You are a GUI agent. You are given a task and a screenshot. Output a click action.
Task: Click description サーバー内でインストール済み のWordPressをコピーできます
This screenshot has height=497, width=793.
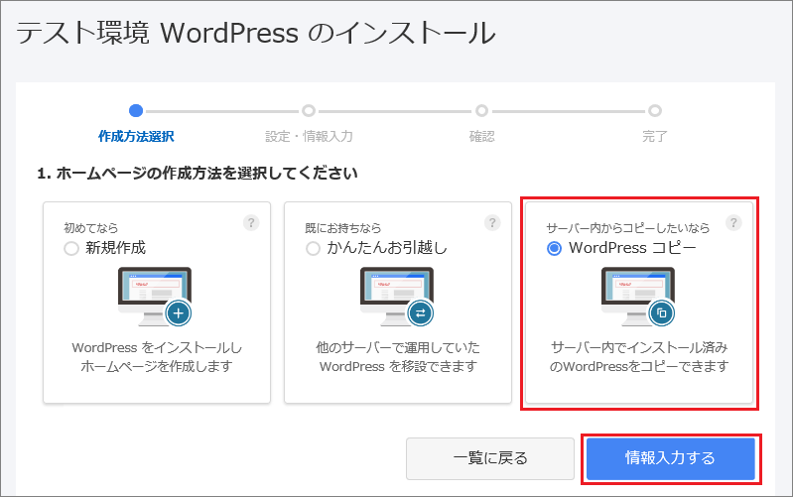(x=639, y=357)
